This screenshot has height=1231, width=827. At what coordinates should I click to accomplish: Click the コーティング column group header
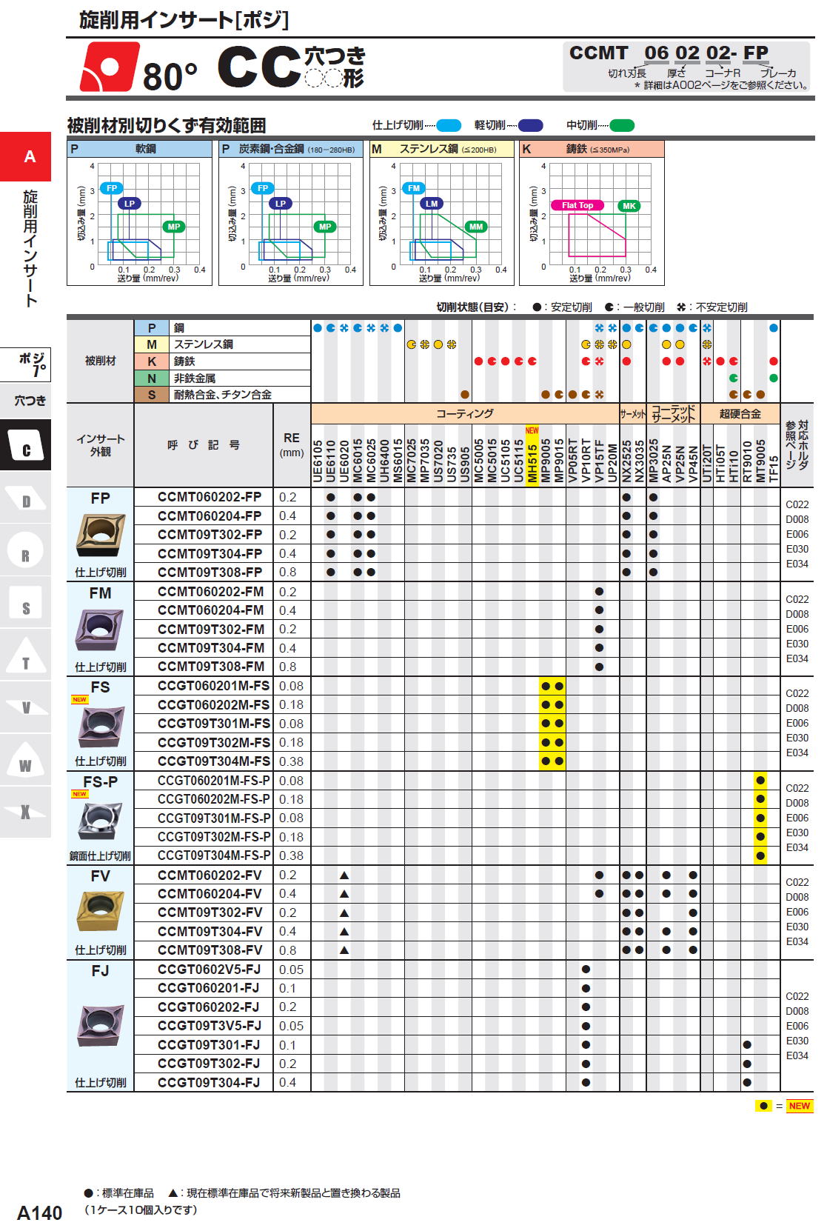coord(465,413)
